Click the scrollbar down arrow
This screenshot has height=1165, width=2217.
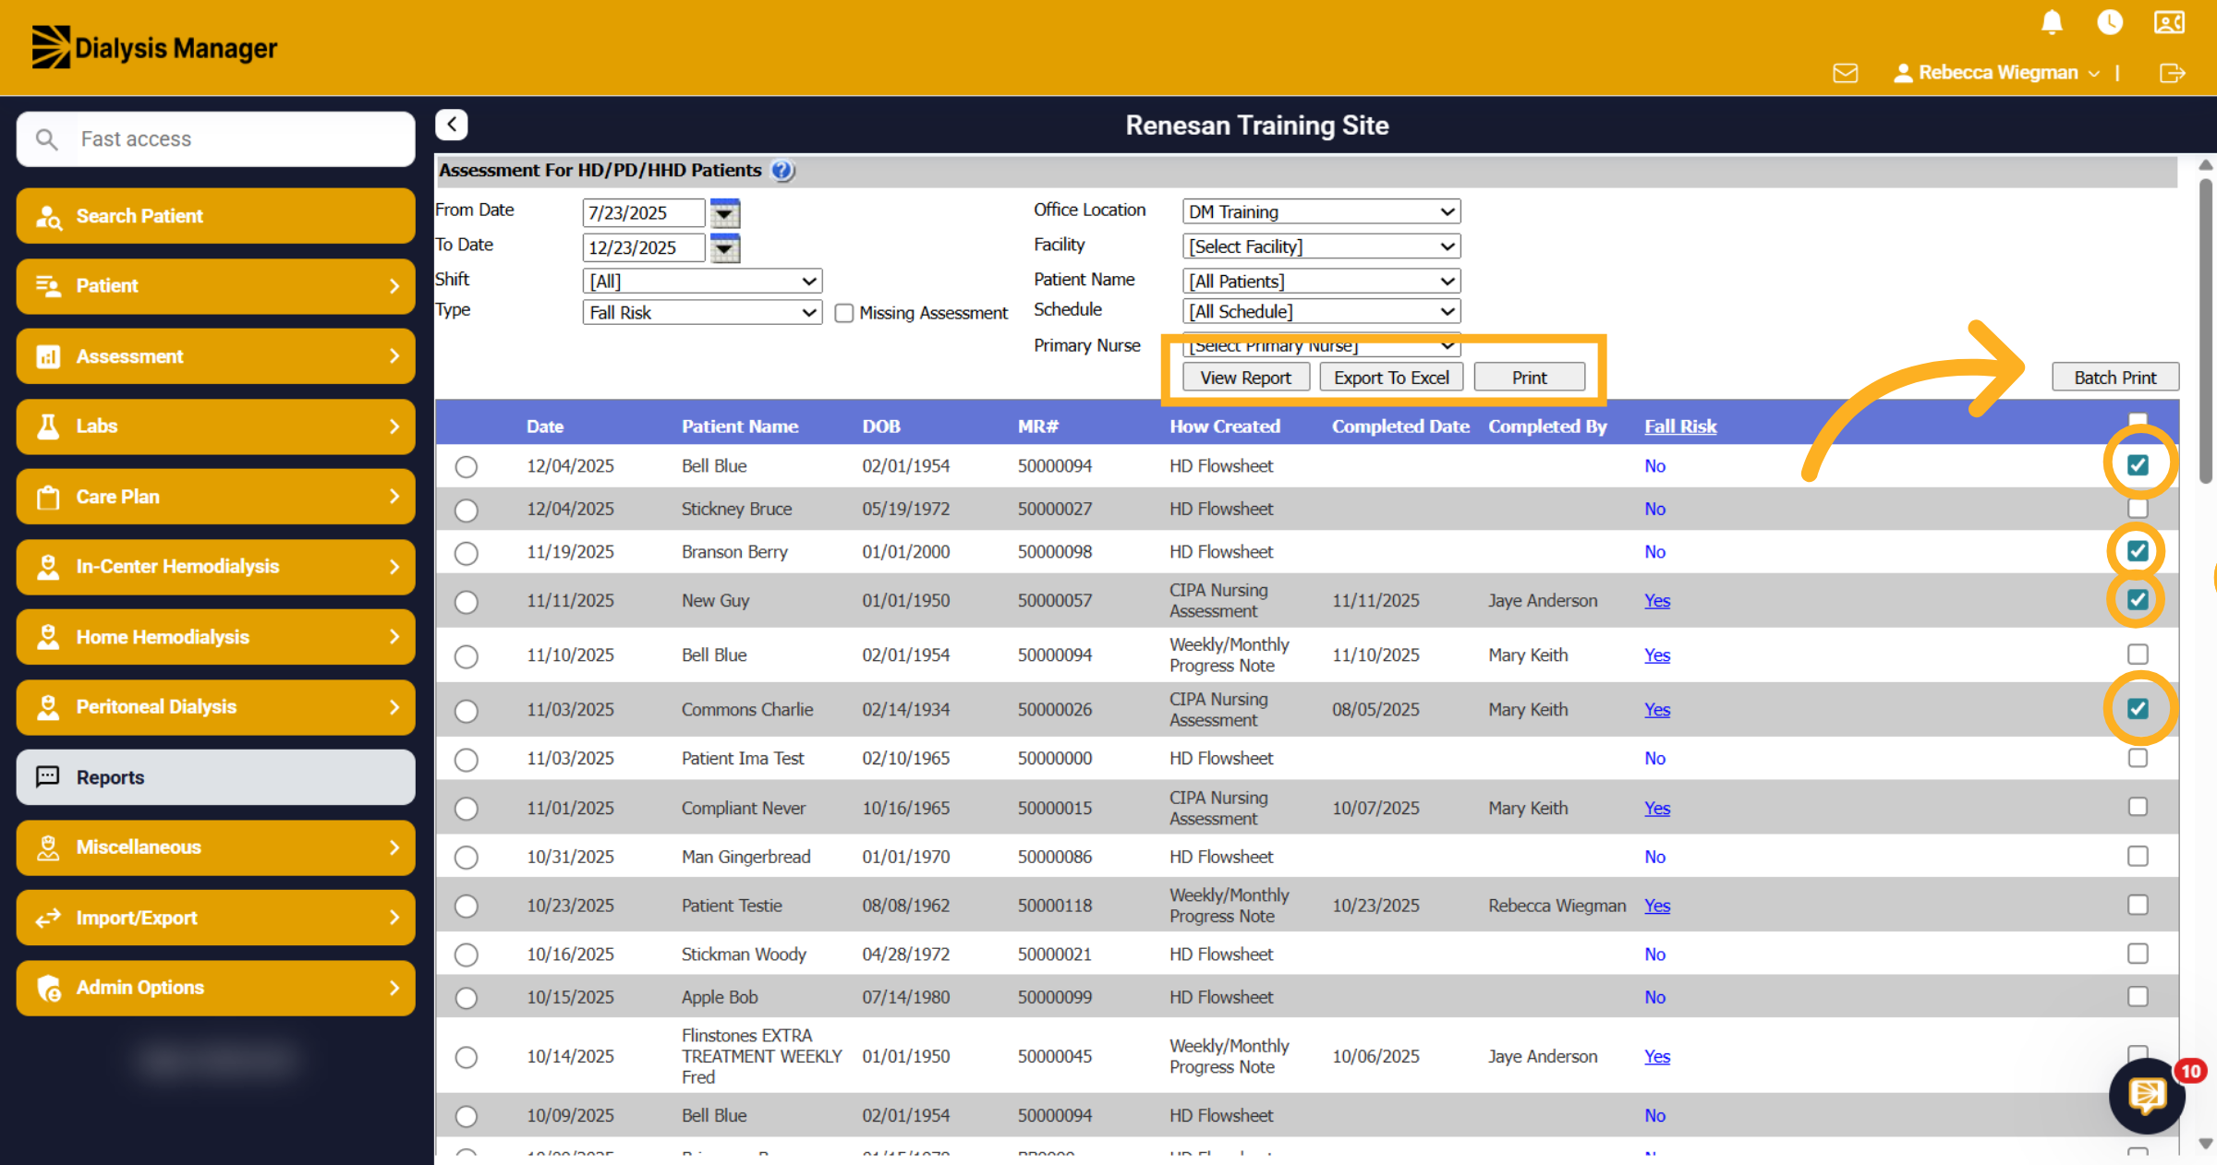(2206, 1144)
